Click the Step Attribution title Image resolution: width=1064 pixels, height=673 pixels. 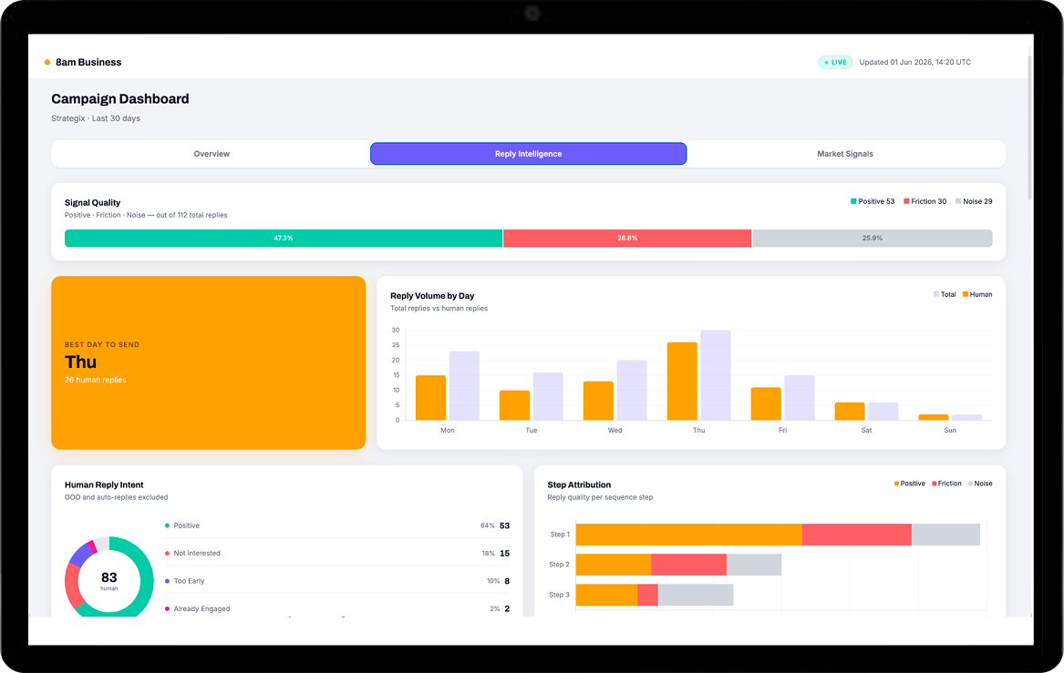point(579,484)
